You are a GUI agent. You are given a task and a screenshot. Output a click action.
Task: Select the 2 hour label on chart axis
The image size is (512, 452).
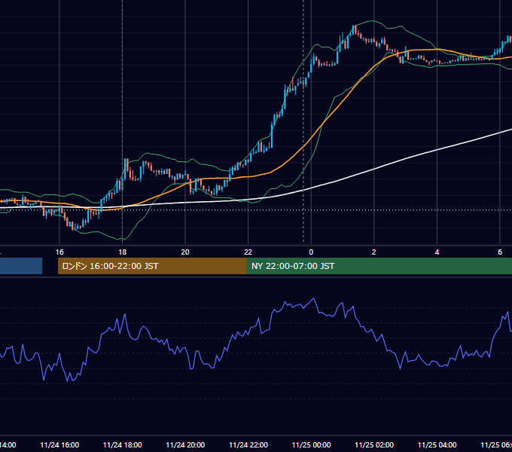pyautogui.click(x=374, y=252)
